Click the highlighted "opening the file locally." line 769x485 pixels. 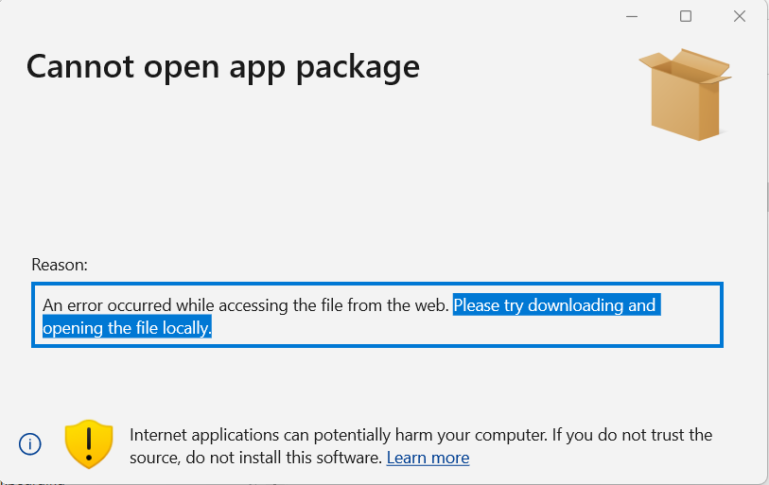[x=127, y=328]
